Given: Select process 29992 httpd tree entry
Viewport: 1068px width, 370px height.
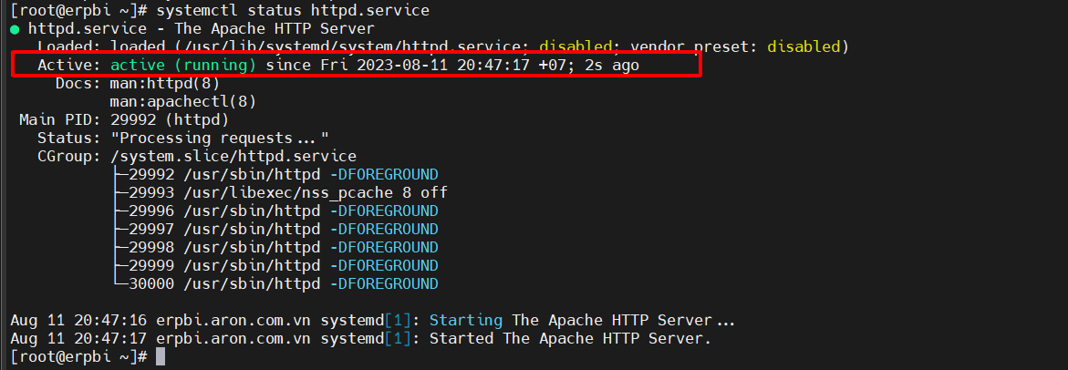Looking at the screenshot, I should point(283,174).
